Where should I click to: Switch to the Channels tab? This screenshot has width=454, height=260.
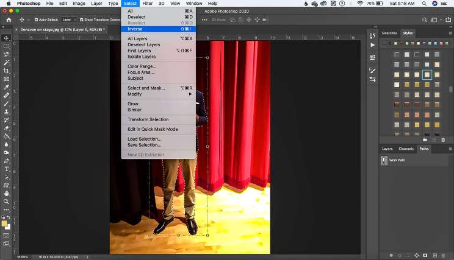[406, 149]
